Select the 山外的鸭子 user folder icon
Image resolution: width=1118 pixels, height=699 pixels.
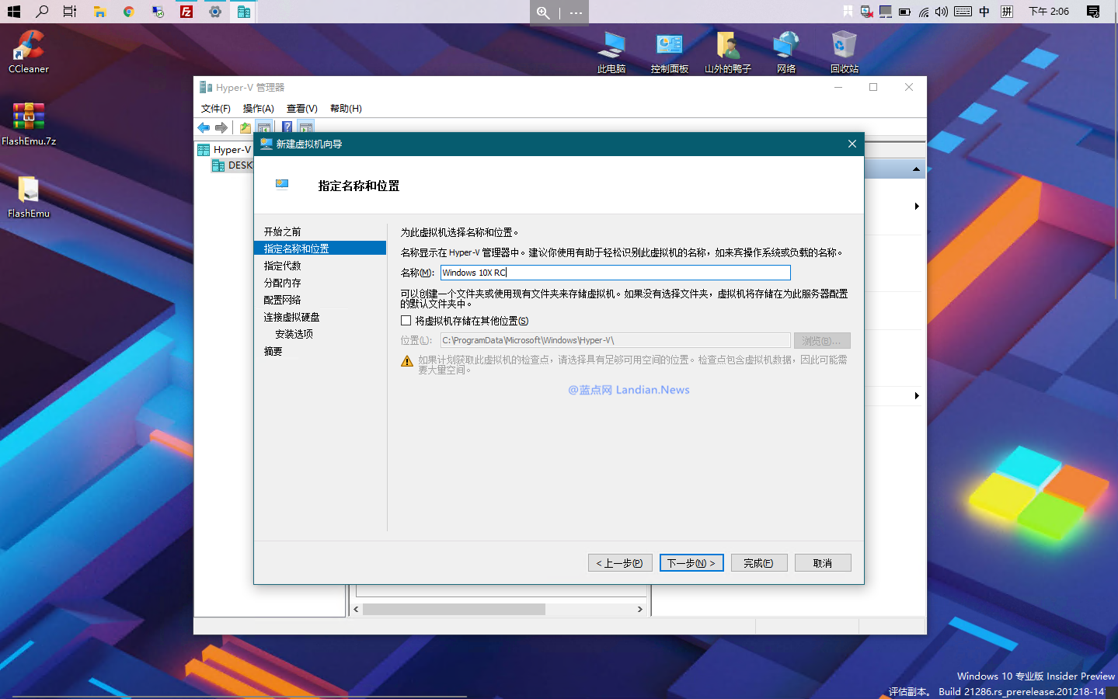coord(728,52)
